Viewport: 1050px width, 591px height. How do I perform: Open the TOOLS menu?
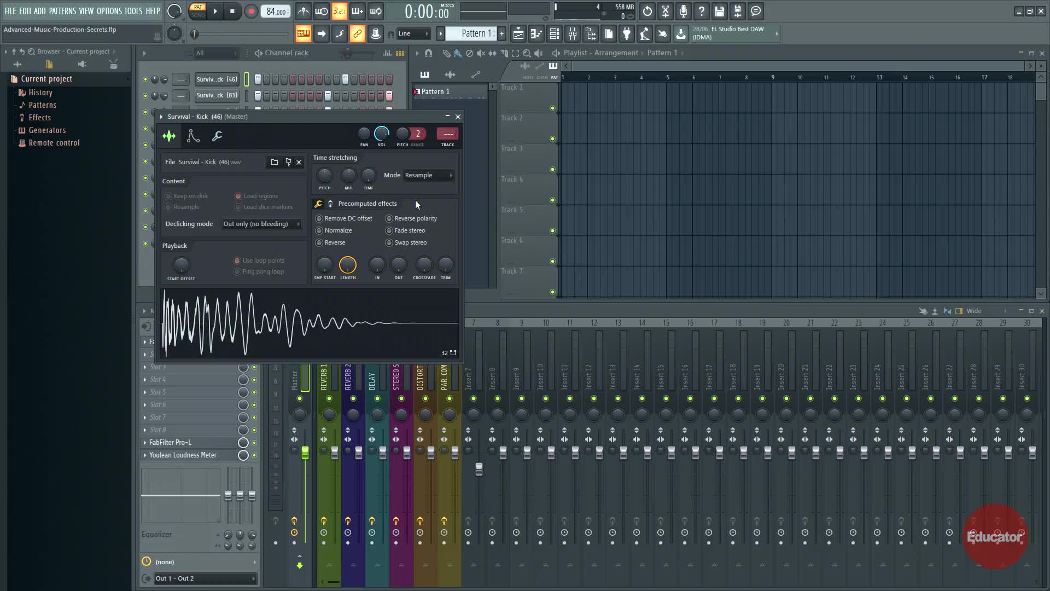click(133, 11)
